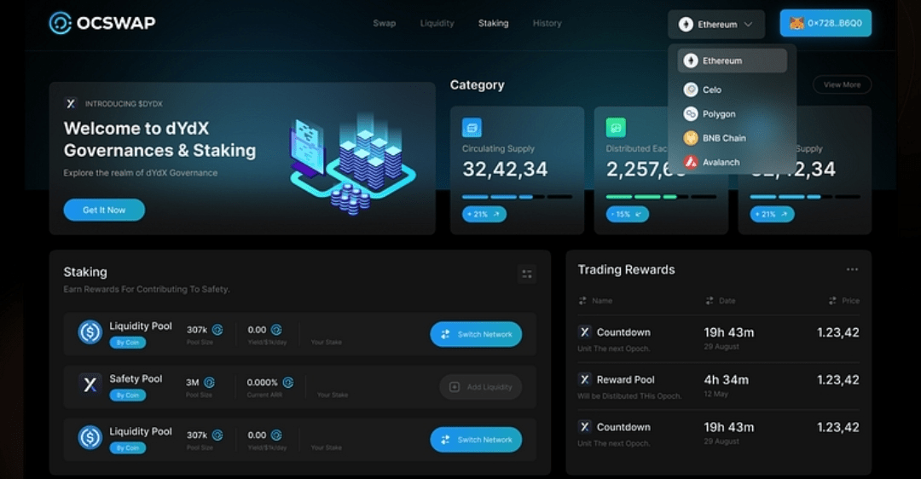
Task: Click the Safety Pool X icon
Action: click(90, 385)
